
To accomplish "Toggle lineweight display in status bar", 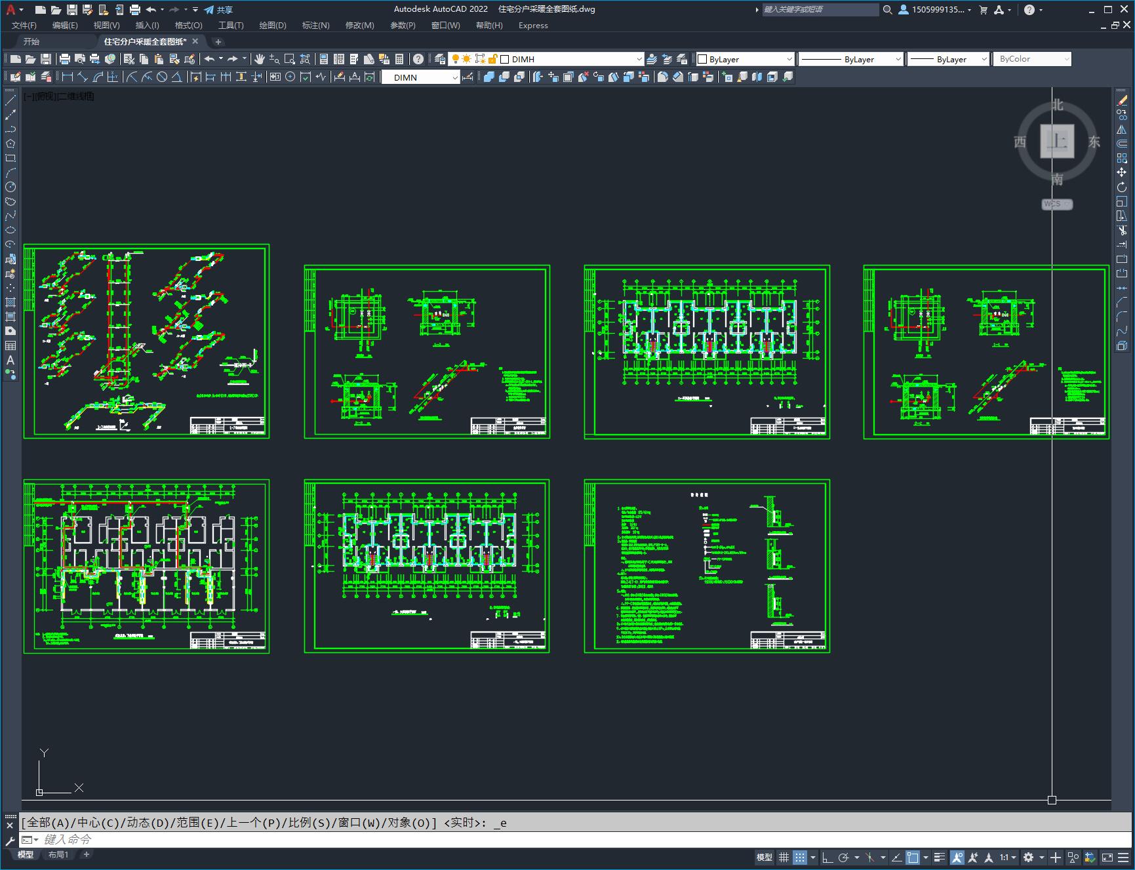I will 940,857.
